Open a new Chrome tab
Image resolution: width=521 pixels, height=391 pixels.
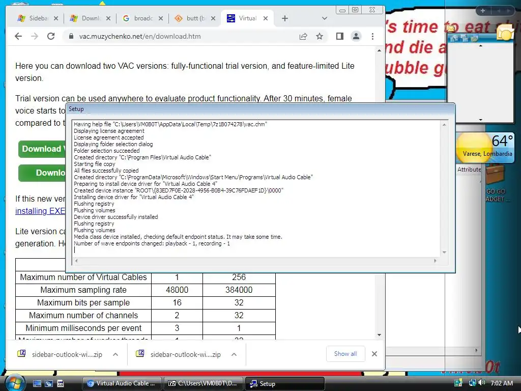click(x=285, y=18)
